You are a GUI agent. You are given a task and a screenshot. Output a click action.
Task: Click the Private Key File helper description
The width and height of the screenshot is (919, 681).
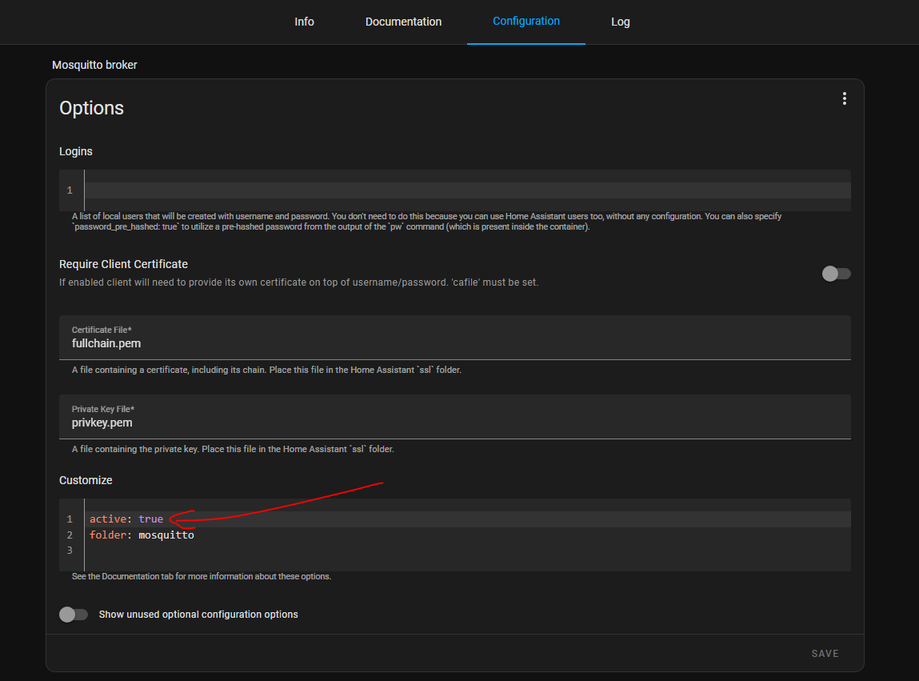(233, 449)
